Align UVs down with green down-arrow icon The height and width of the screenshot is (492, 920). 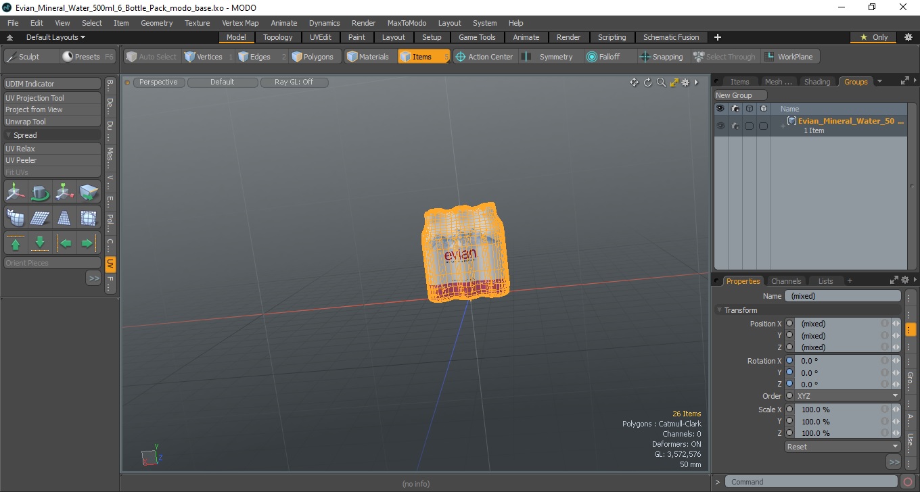[x=40, y=243]
